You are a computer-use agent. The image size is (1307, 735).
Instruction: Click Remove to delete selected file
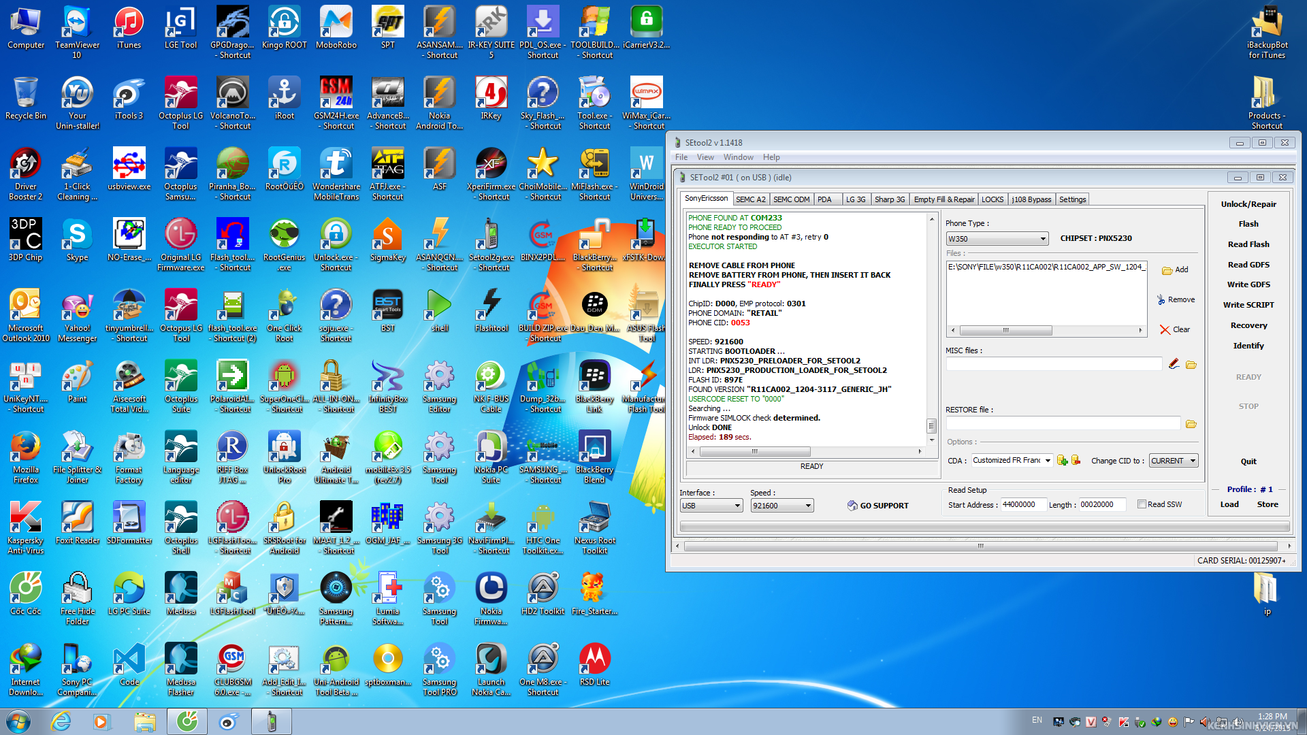point(1176,299)
